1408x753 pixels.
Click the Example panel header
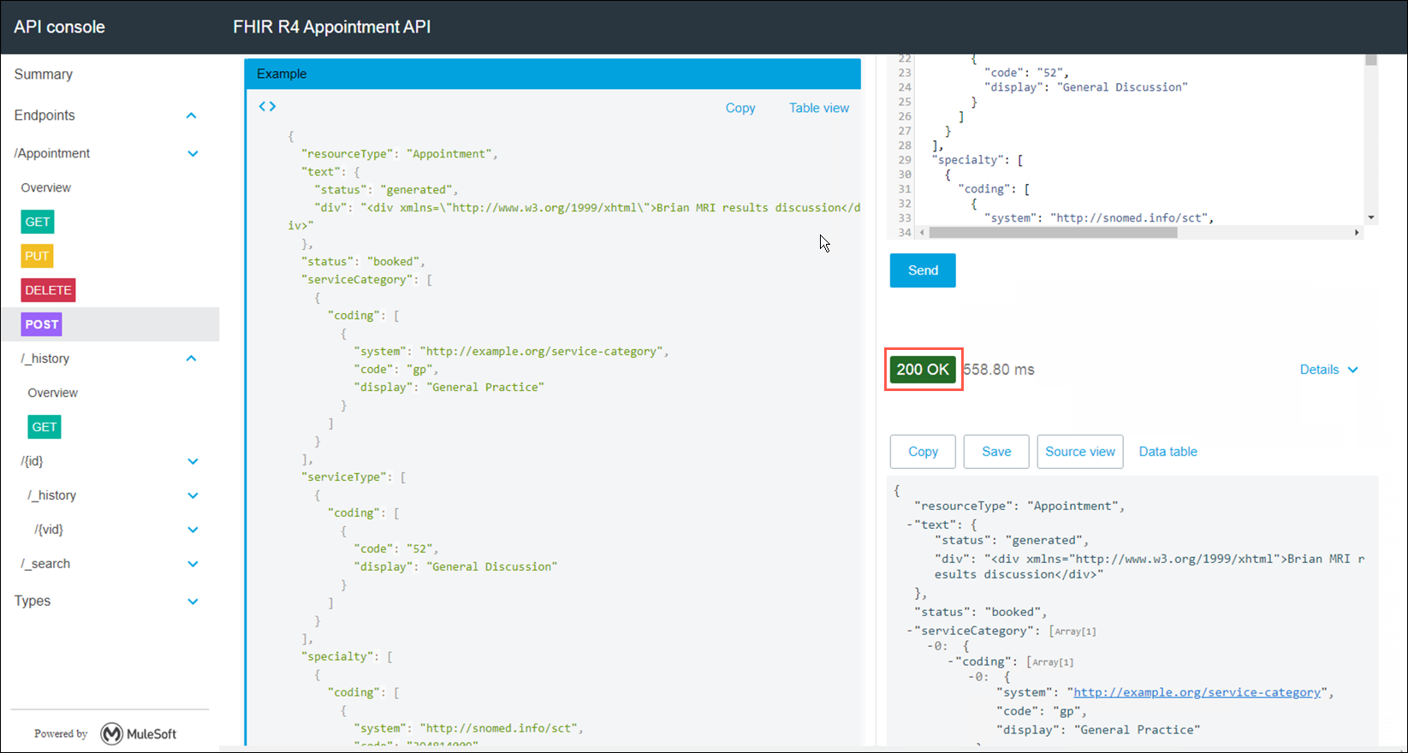click(x=553, y=74)
